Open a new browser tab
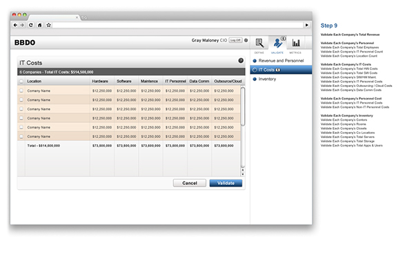Viewport: 414px width, 268px height. pos(84,18)
